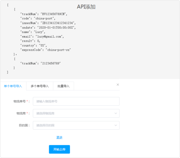Viewport: 180px width, 158px height.
Task: Click the "code": "china-post" line
Action: tap(38, 18)
